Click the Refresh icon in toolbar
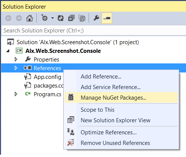 coord(61,18)
